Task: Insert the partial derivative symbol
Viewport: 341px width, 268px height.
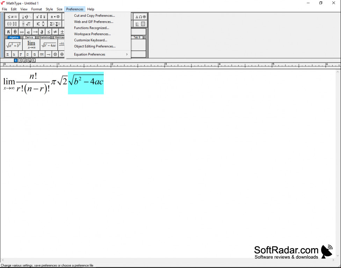Action: (42, 32)
